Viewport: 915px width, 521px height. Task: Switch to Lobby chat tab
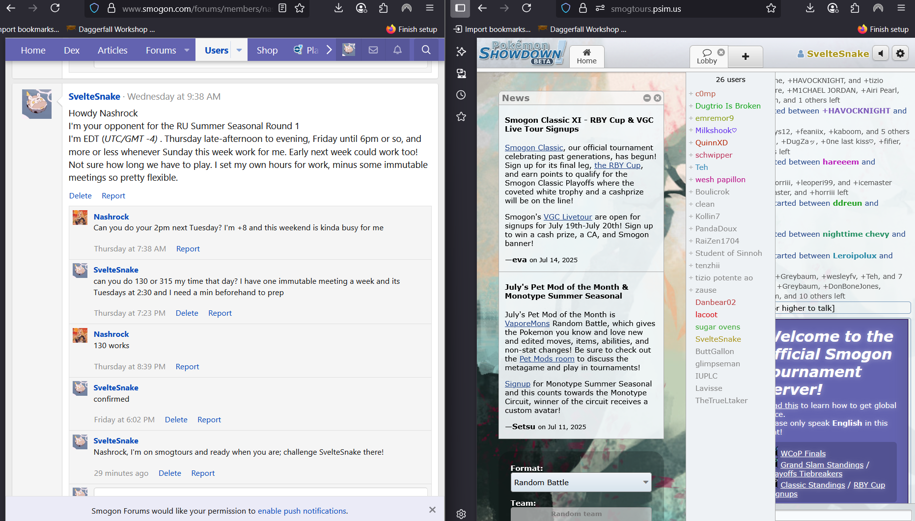pos(706,56)
